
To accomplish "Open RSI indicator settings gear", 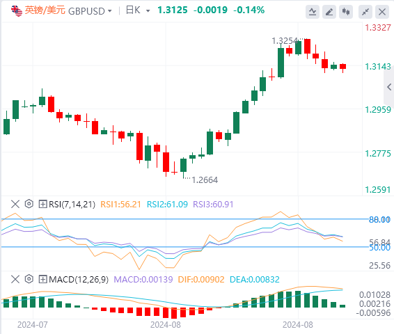I will [x=29, y=204].
